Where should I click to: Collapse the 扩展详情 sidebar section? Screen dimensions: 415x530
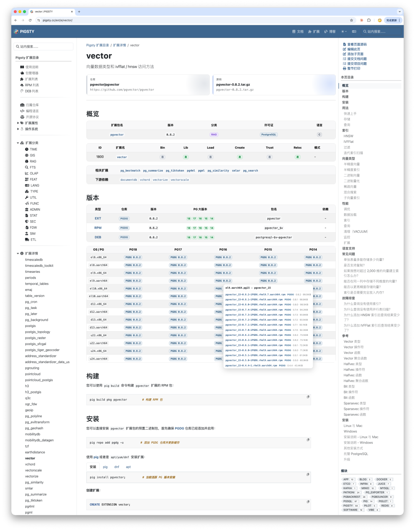point(18,254)
